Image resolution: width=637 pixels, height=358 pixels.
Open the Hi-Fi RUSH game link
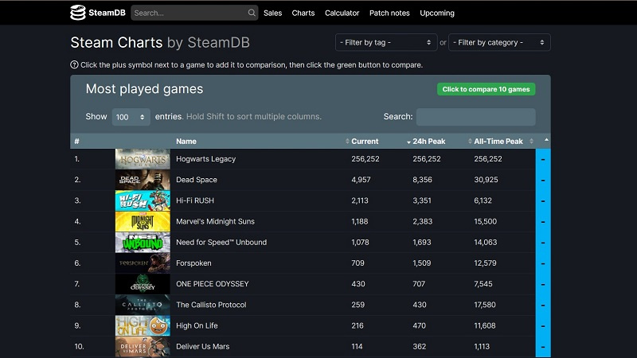(x=194, y=200)
